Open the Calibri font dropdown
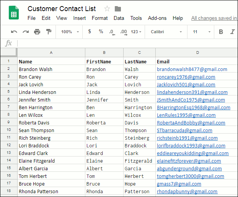Image resolution: width=238 pixels, height=197 pixels. click(x=166, y=32)
